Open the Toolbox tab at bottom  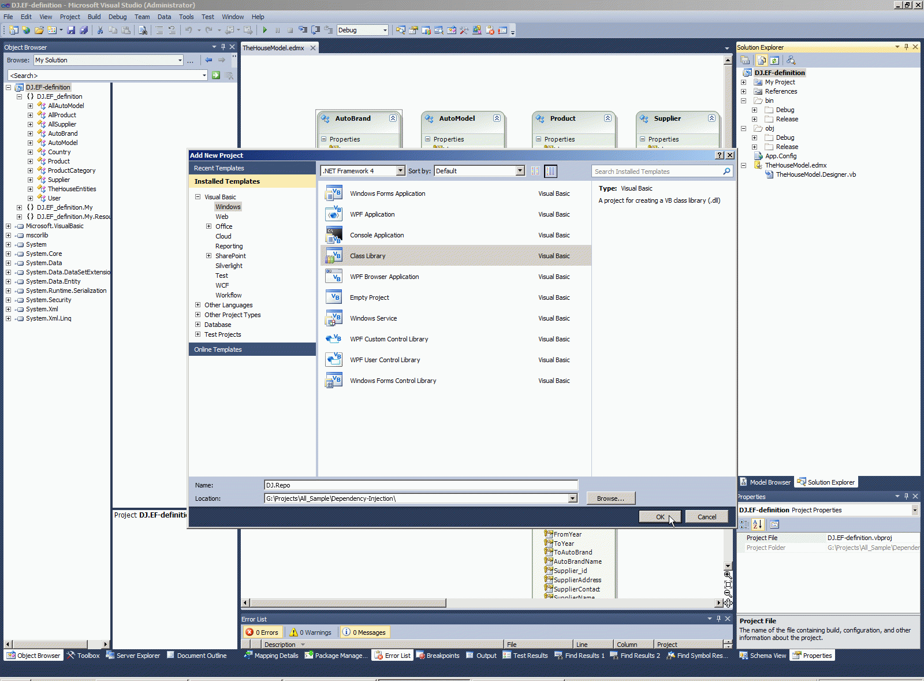click(x=83, y=656)
